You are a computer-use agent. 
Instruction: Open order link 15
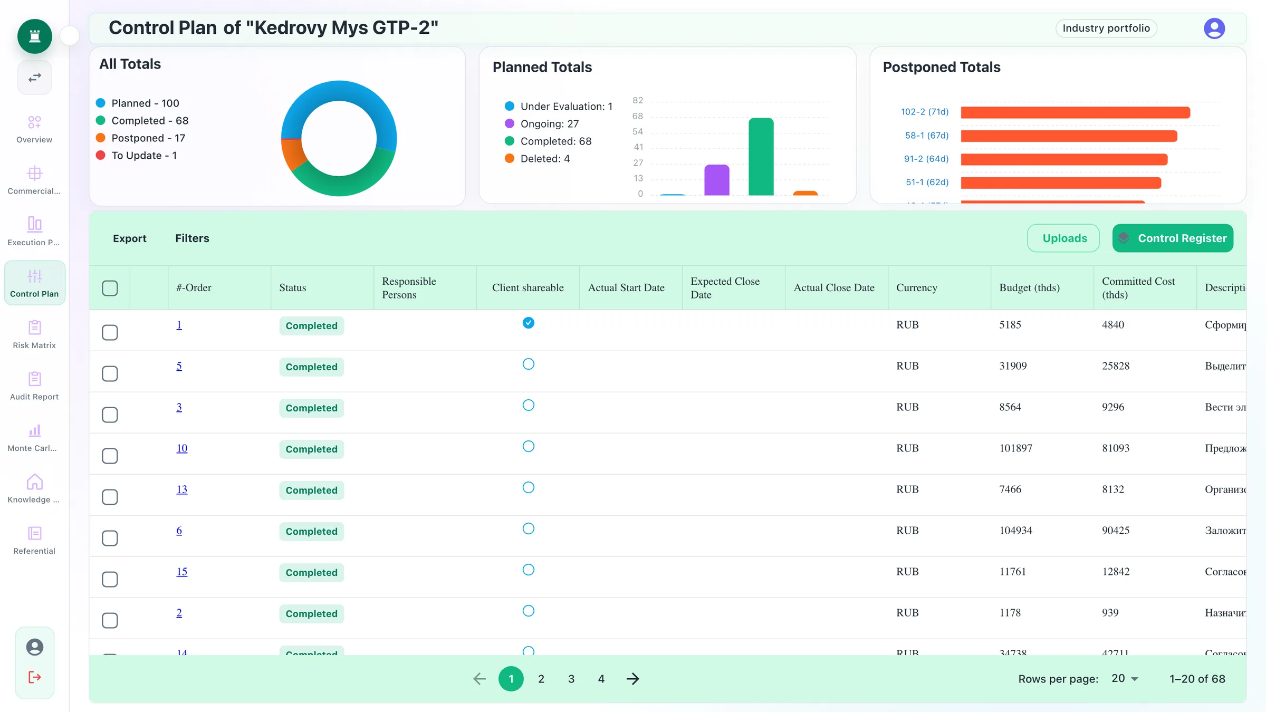tap(181, 572)
